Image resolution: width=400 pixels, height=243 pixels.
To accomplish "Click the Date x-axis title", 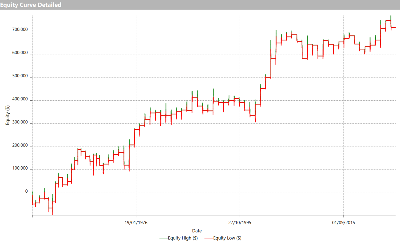I will pyautogui.click(x=197, y=231).
